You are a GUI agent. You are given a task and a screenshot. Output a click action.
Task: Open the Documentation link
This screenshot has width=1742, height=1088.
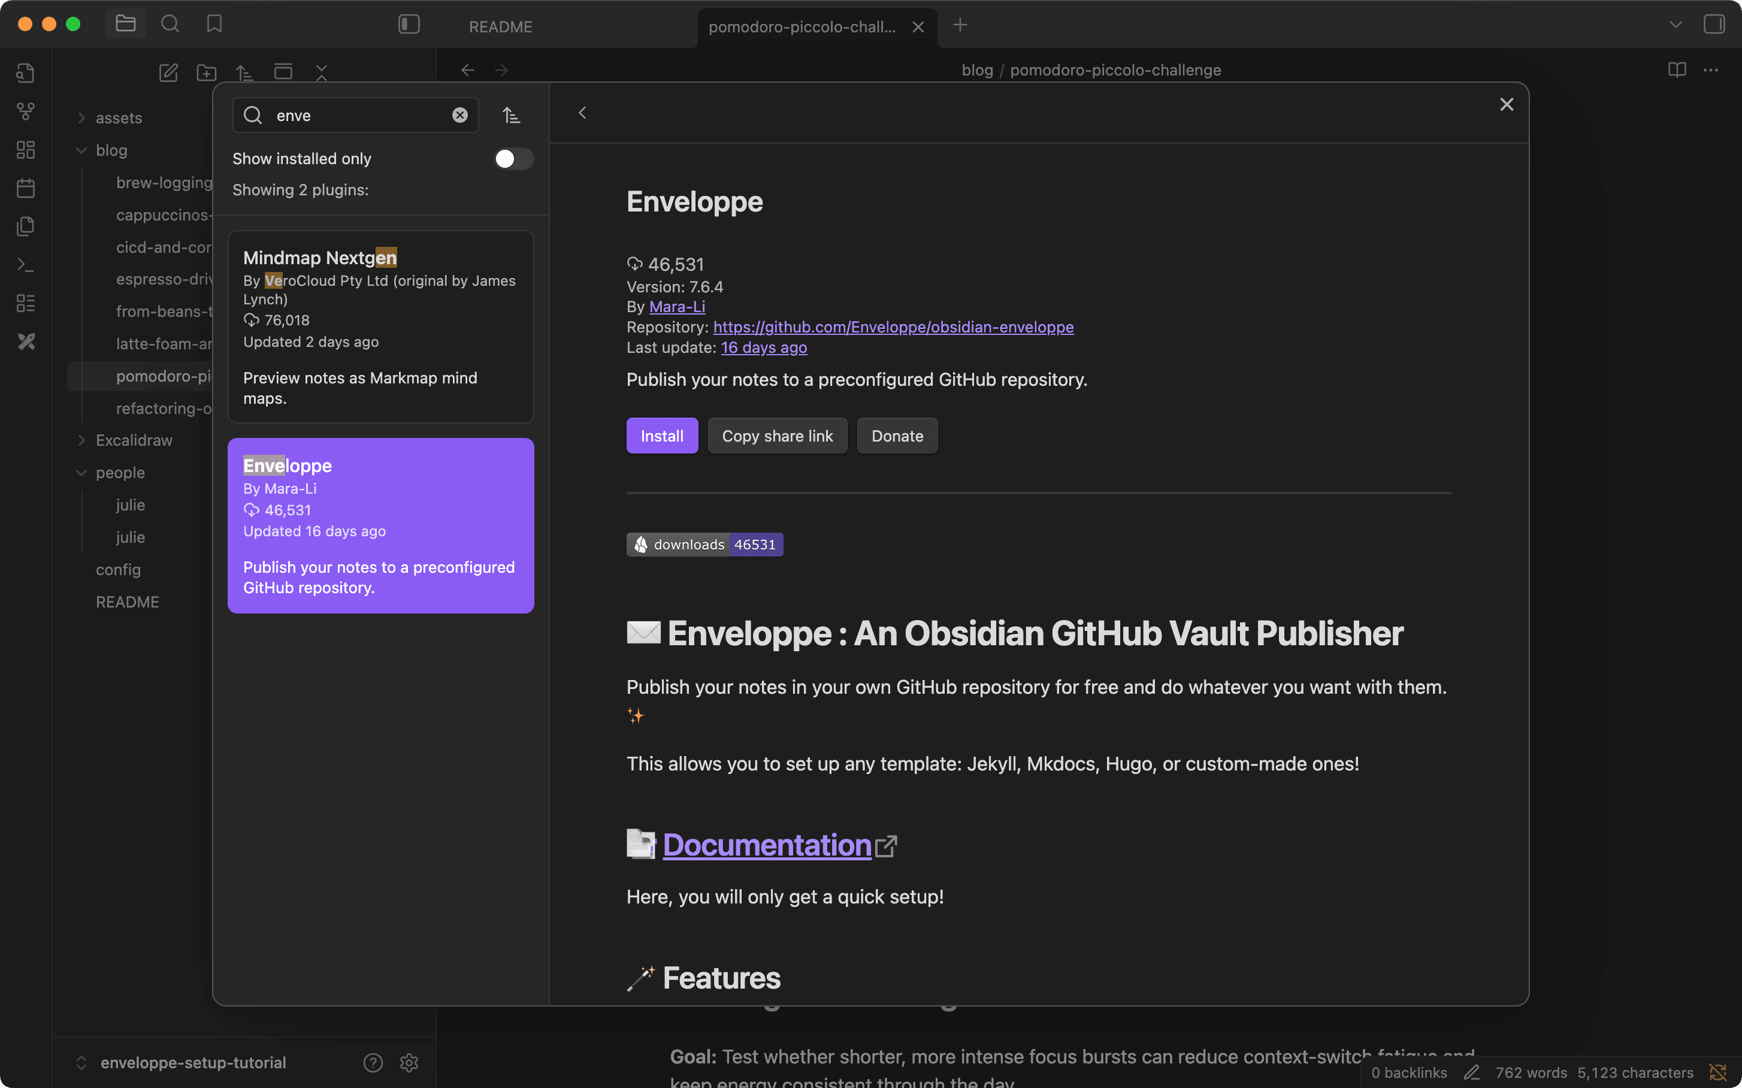[x=767, y=845]
